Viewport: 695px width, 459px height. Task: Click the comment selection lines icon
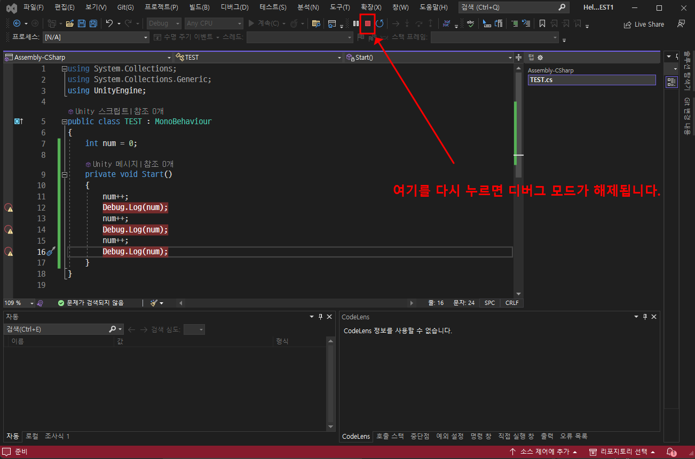point(514,23)
